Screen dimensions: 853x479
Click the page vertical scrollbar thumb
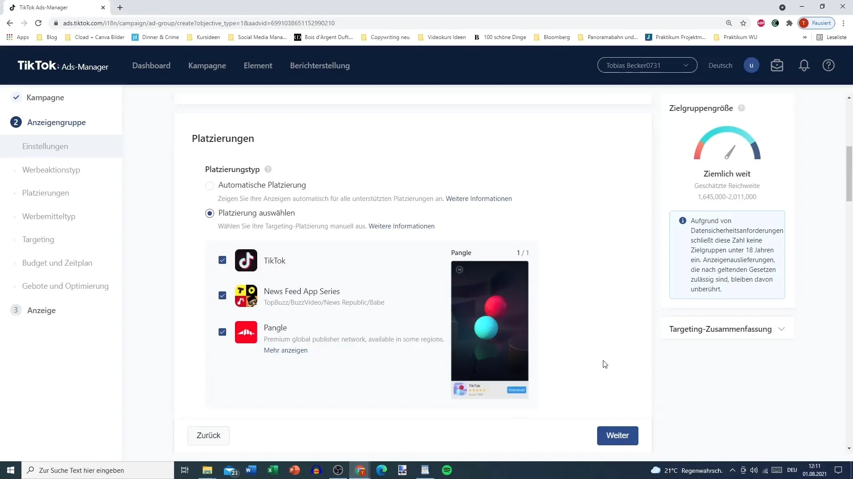(849, 174)
